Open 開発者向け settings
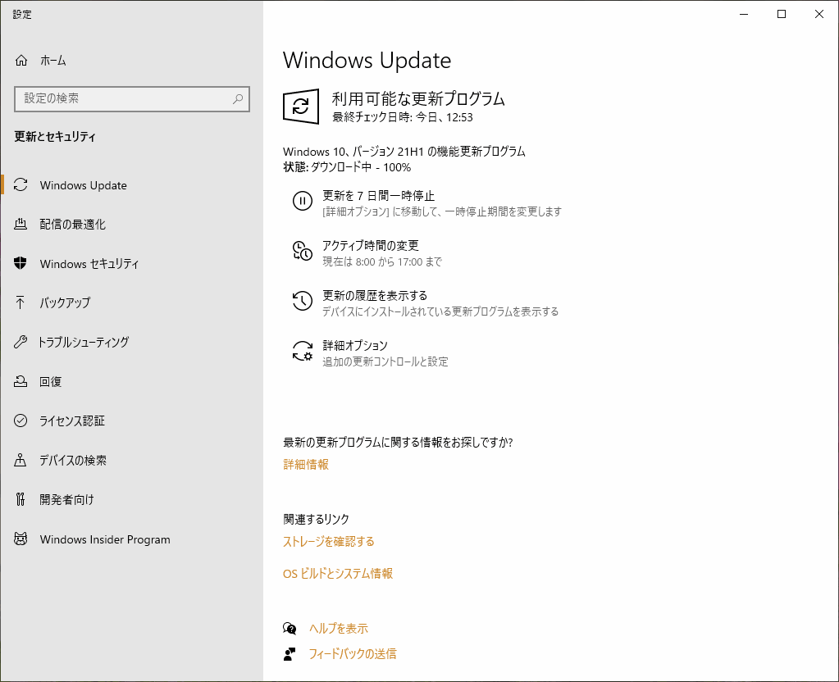This screenshot has width=839, height=682. coord(131,499)
